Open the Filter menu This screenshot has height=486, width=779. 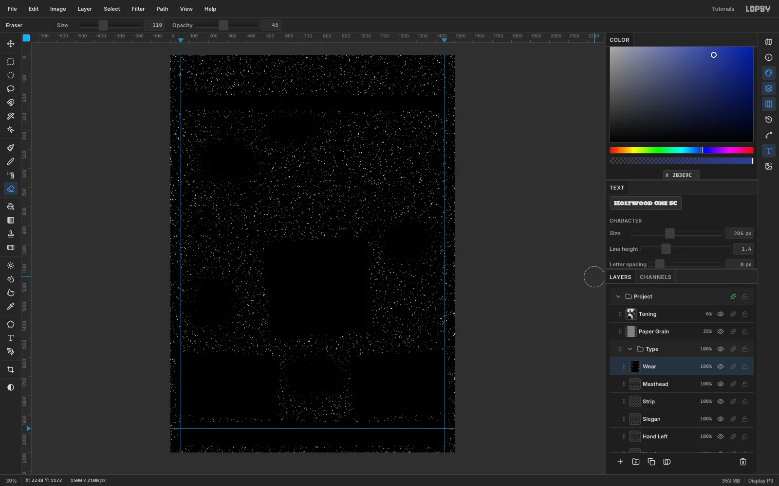[x=138, y=9]
